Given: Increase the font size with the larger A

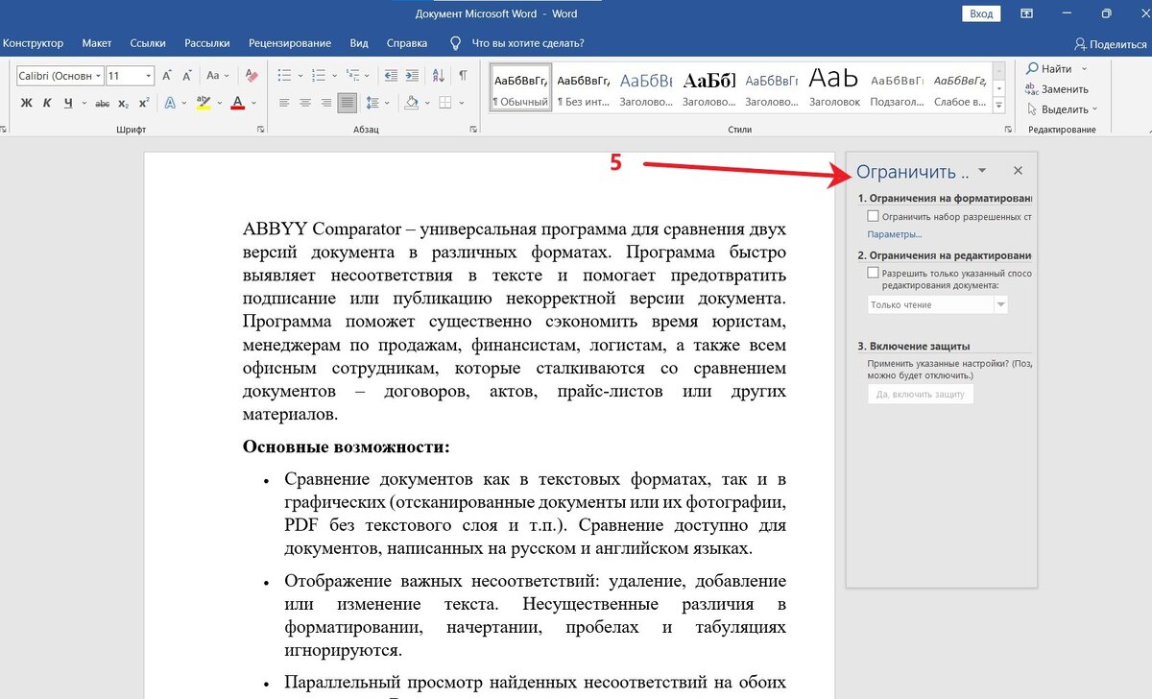Looking at the screenshot, I should pos(167,75).
